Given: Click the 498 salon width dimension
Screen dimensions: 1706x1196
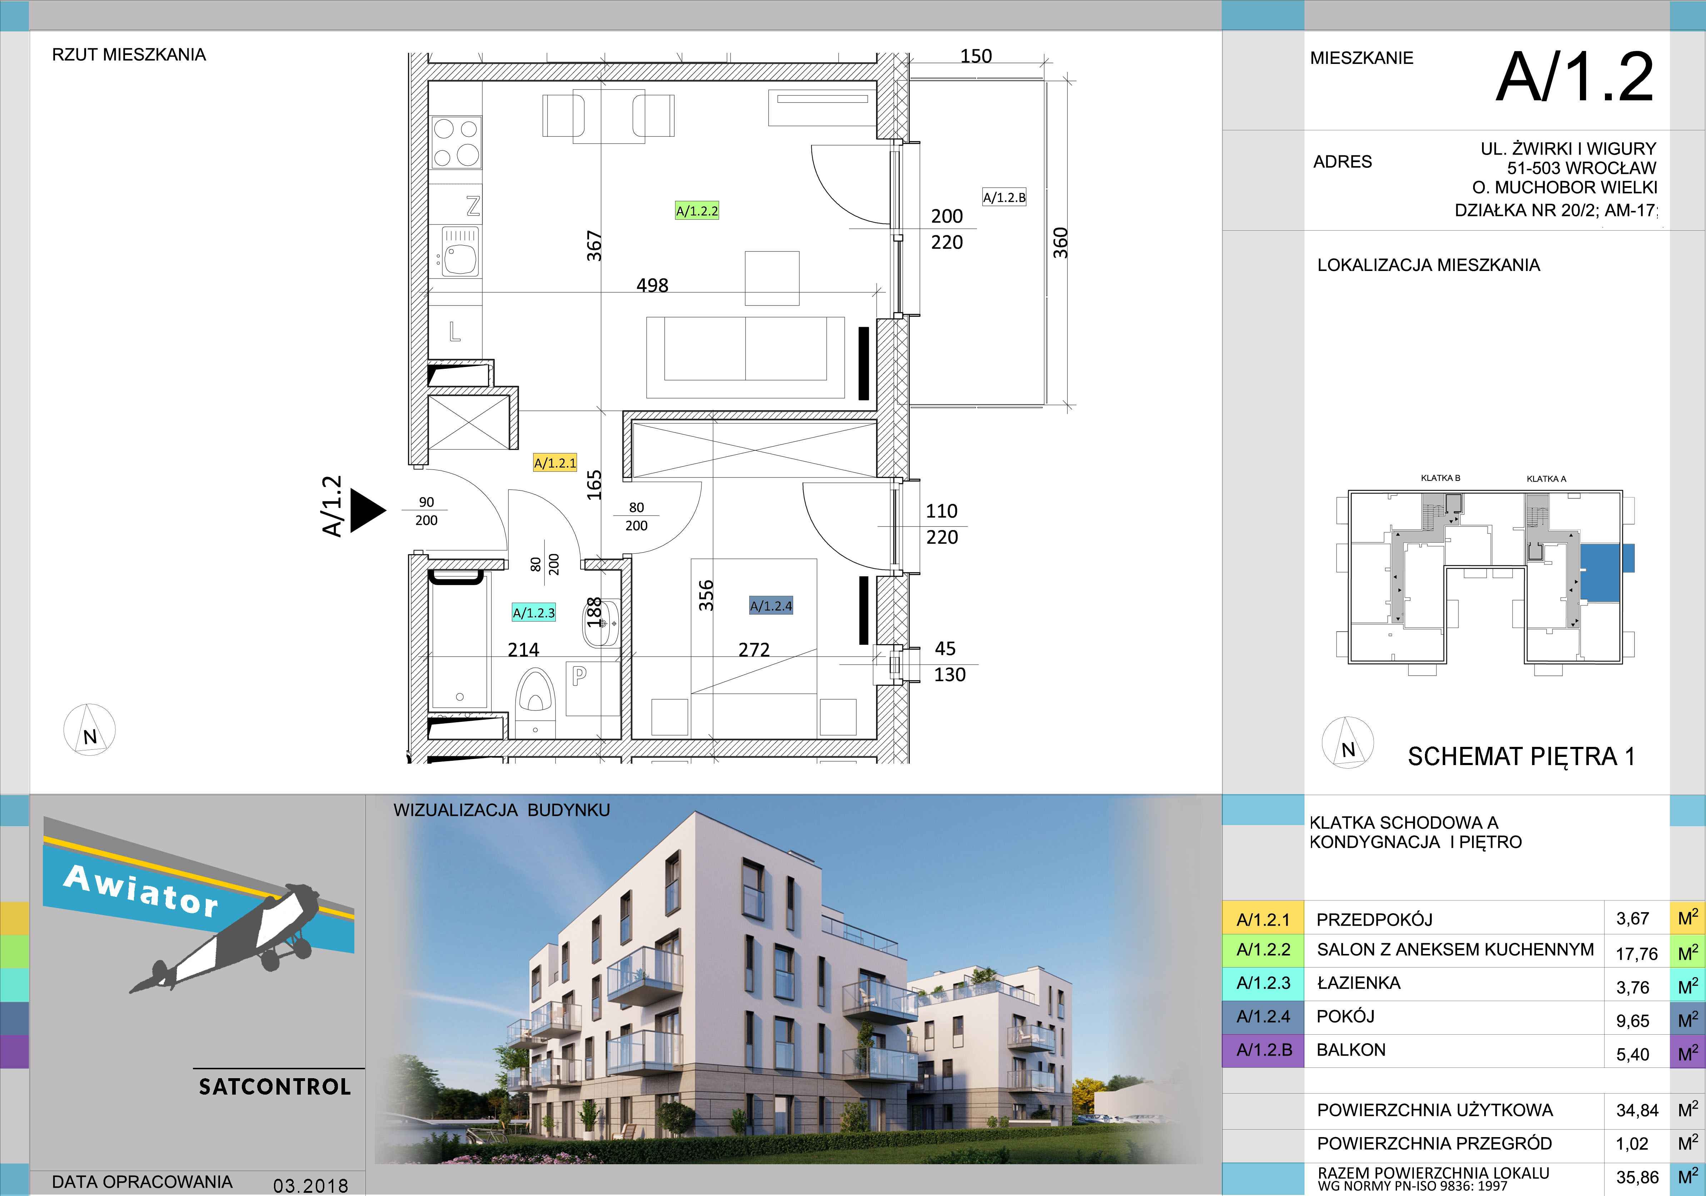Looking at the screenshot, I should pyautogui.click(x=652, y=285).
